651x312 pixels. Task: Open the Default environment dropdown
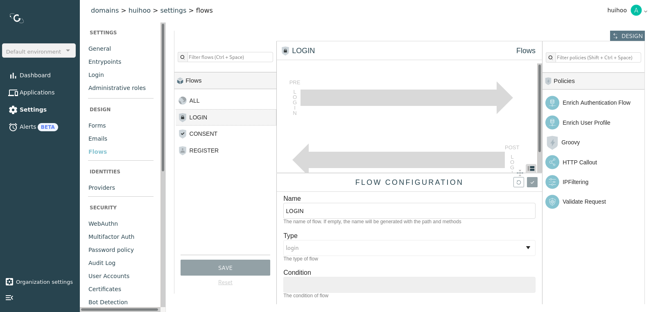(x=39, y=51)
